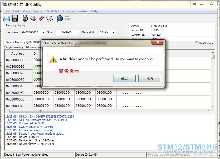
Task: Click log line ST-LINK Firmware version V2J24M11
Action: 36,120
